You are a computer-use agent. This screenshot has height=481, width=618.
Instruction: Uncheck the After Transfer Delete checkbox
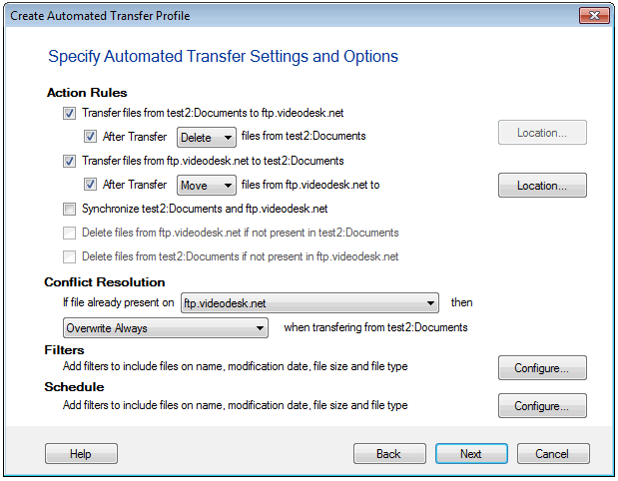91,137
